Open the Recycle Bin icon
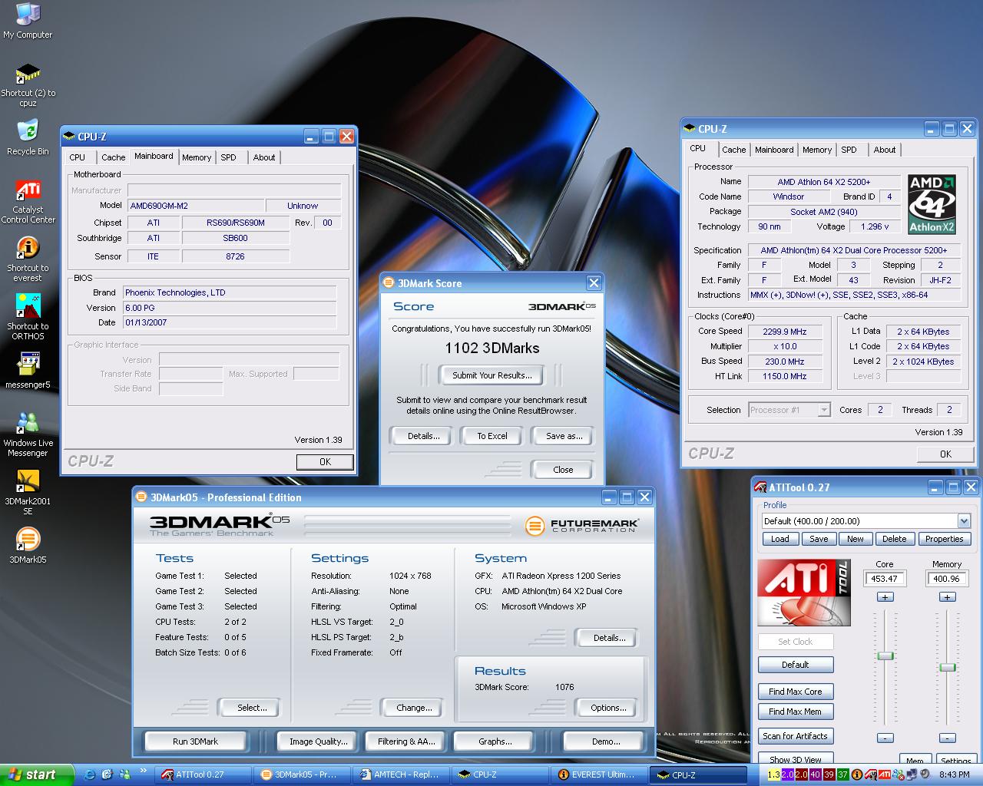Image resolution: width=983 pixels, height=786 pixels. pos(28,137)
